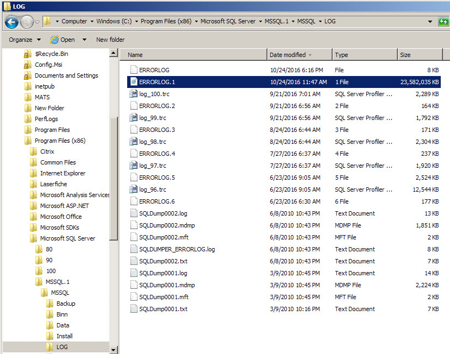Click the log_96.trc profiler file icon
The height and width of the screenshot is (354, 450).
point(133,189)
